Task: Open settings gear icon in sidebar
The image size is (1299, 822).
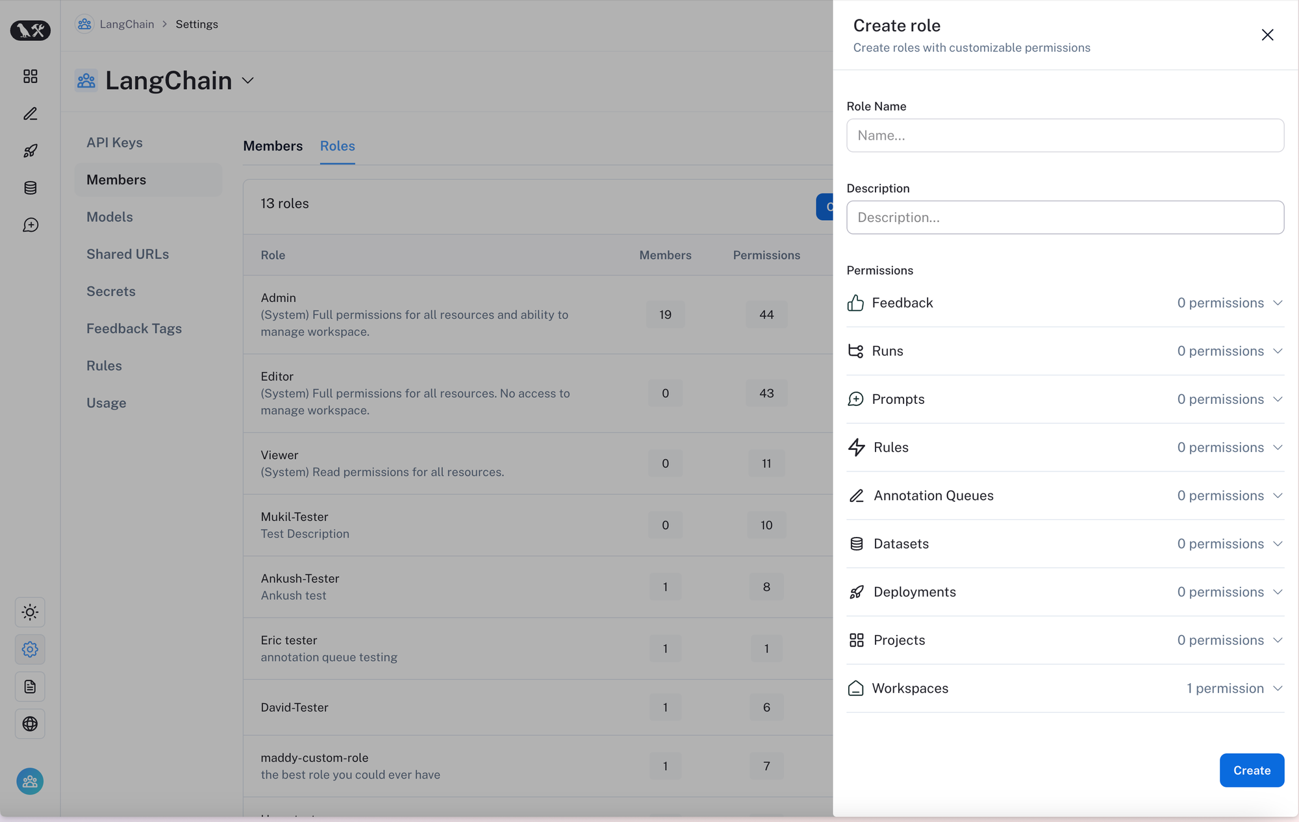Action: pos(30,649)
